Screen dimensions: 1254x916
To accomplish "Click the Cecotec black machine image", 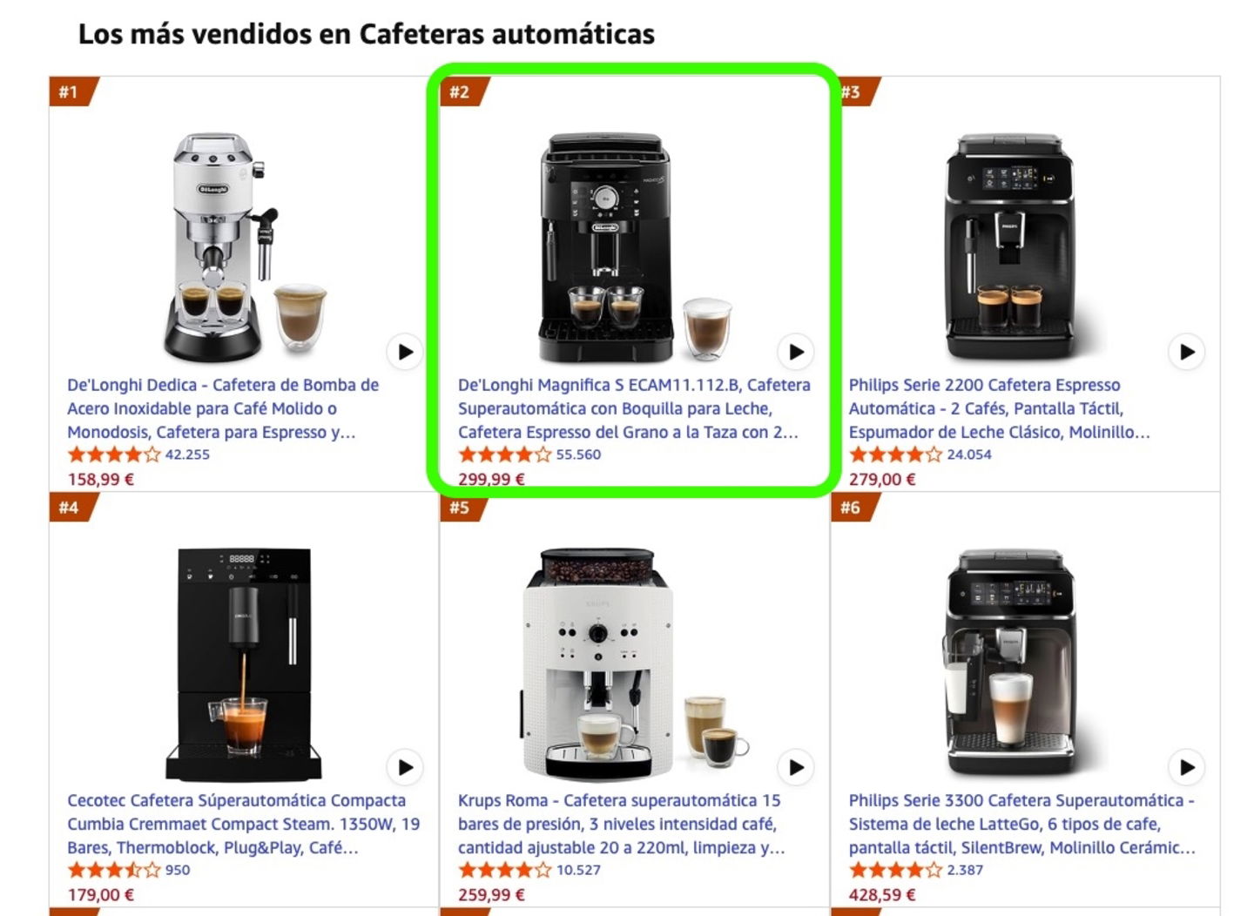I will (x=244, y=663).
